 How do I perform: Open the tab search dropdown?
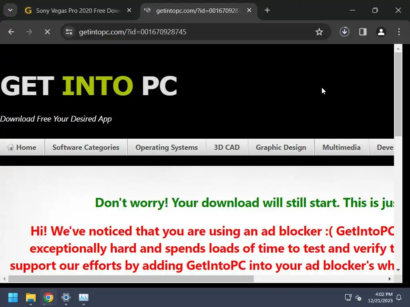coord(10,10)
